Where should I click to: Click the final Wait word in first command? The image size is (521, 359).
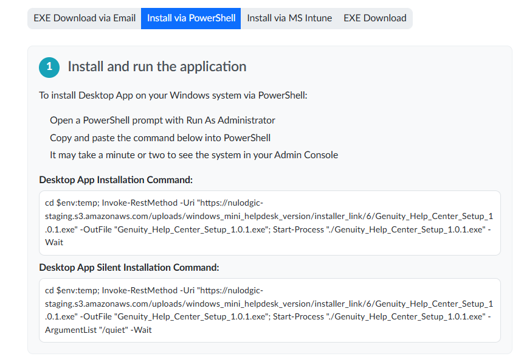tap(54, 243)
